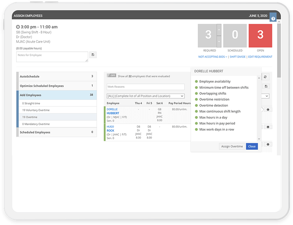Click the main page vertical scrollbar
The width and height of the screenshot is (293, 225).
(x=279, y=50)
